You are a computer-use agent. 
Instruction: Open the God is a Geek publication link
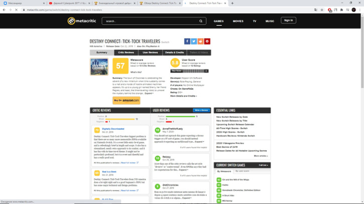pos(109,172)
